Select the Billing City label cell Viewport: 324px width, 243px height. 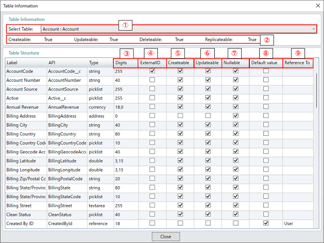[x=26, y=125]
